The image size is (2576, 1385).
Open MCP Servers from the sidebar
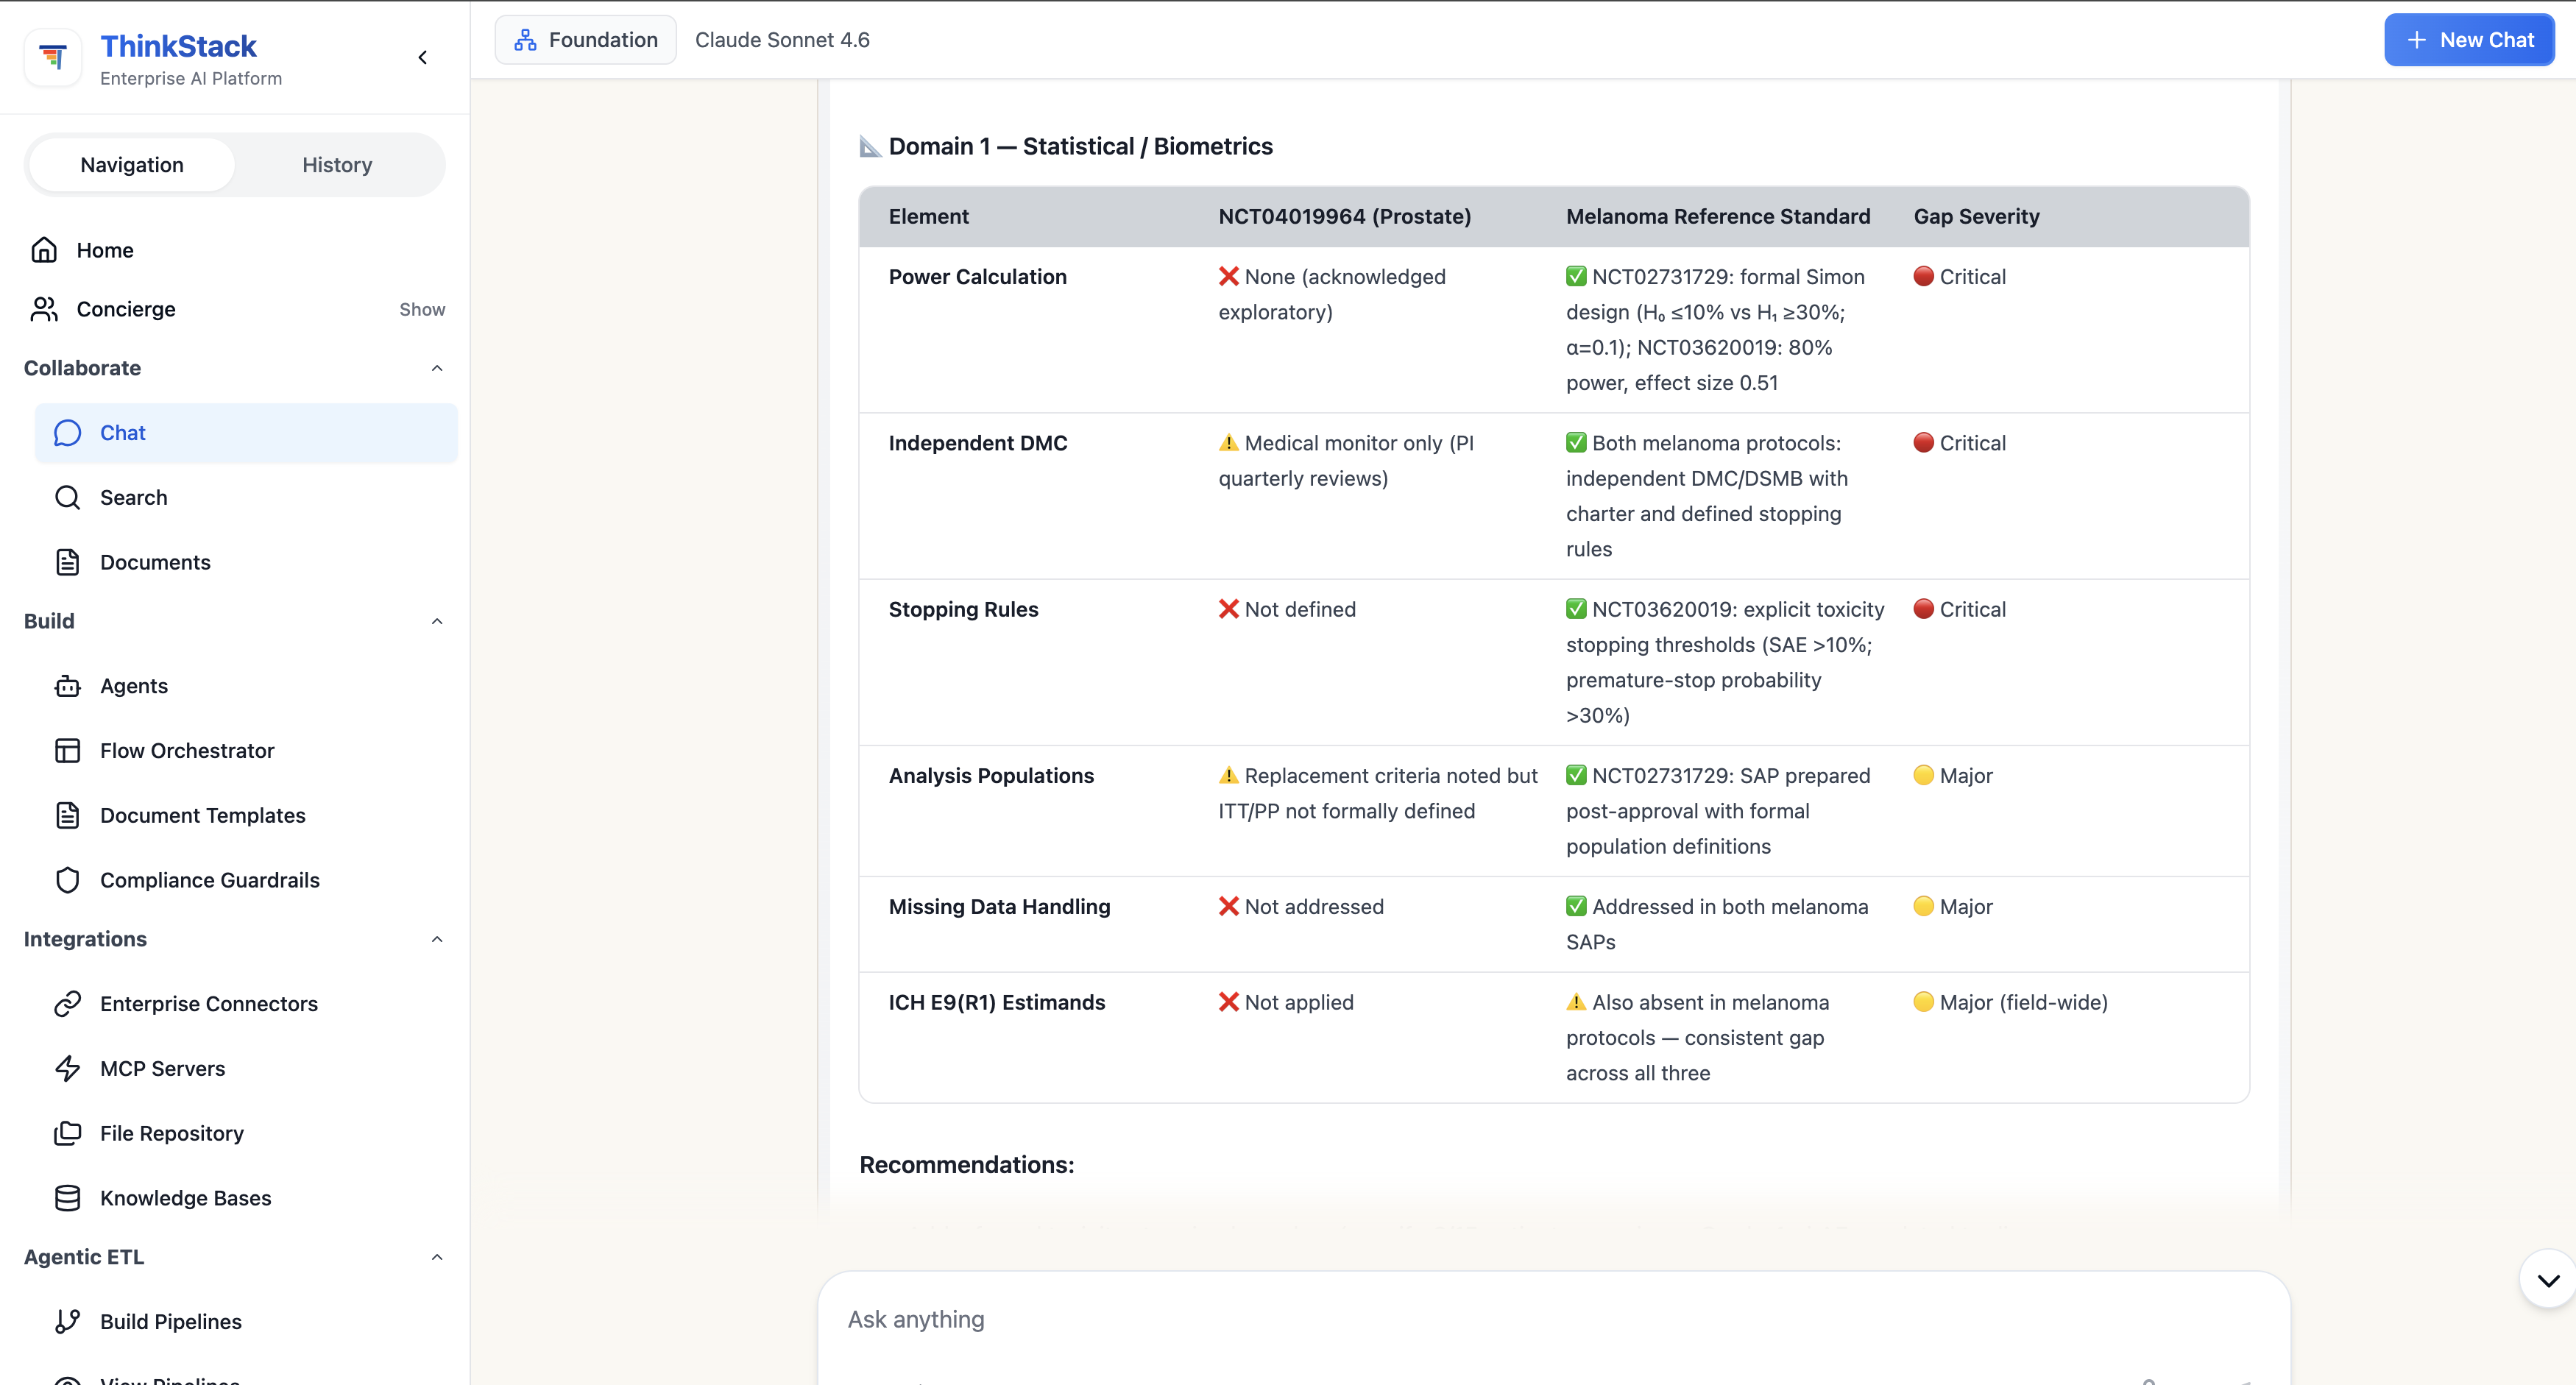click(x=246, y=1068)
